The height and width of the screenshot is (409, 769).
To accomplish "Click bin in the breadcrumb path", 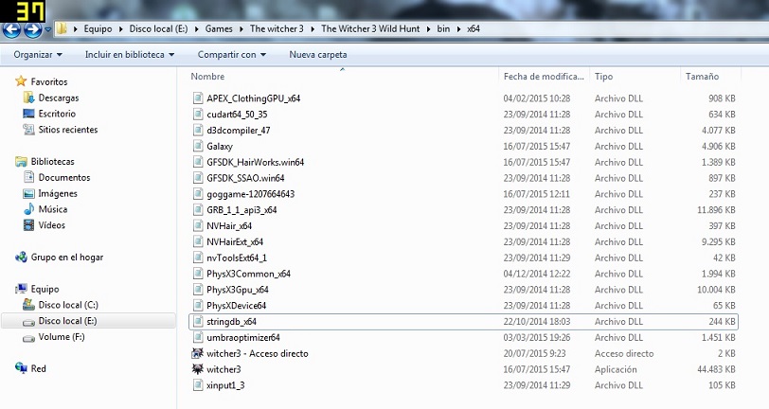I will click(x=443, y=29).
